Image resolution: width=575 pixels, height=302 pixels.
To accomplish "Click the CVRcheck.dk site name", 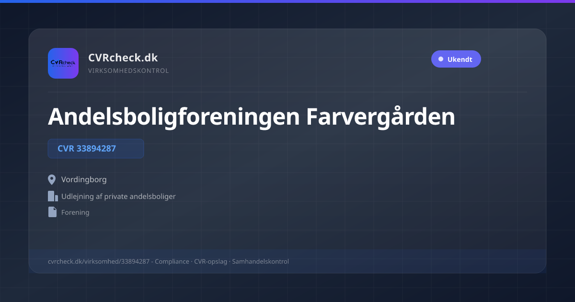I will [123, 58].
